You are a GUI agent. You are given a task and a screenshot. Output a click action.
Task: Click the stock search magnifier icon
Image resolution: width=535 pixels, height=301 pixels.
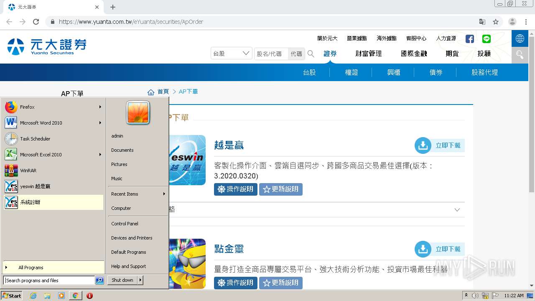(311, 54)
